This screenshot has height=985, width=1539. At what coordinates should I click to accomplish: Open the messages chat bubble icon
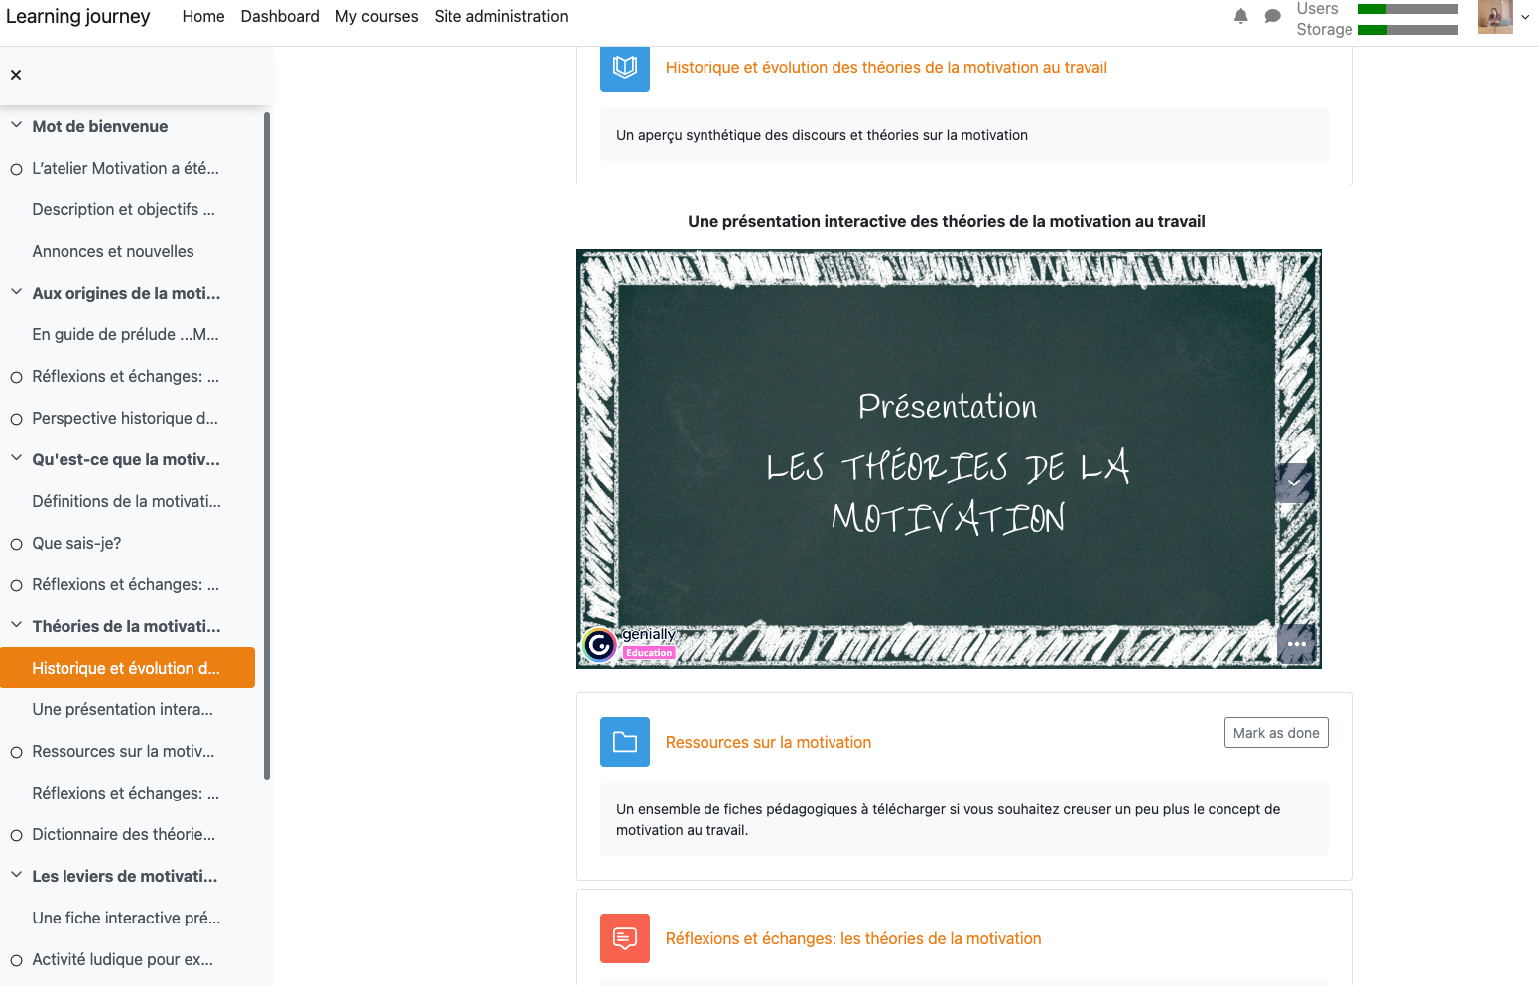point(1272,16)
